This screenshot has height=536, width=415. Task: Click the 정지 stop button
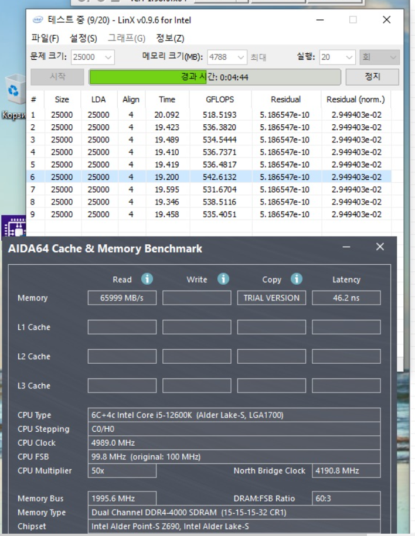click(372, 77)
